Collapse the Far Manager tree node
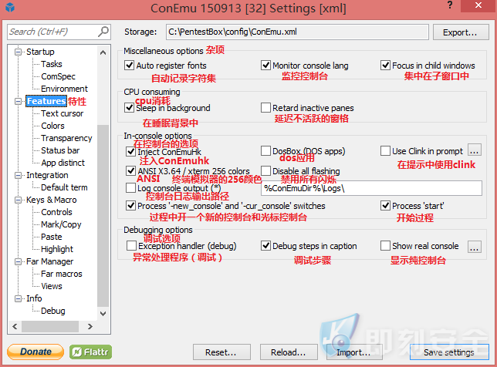The width and height of the screenshot is (497, 367). 19,261
